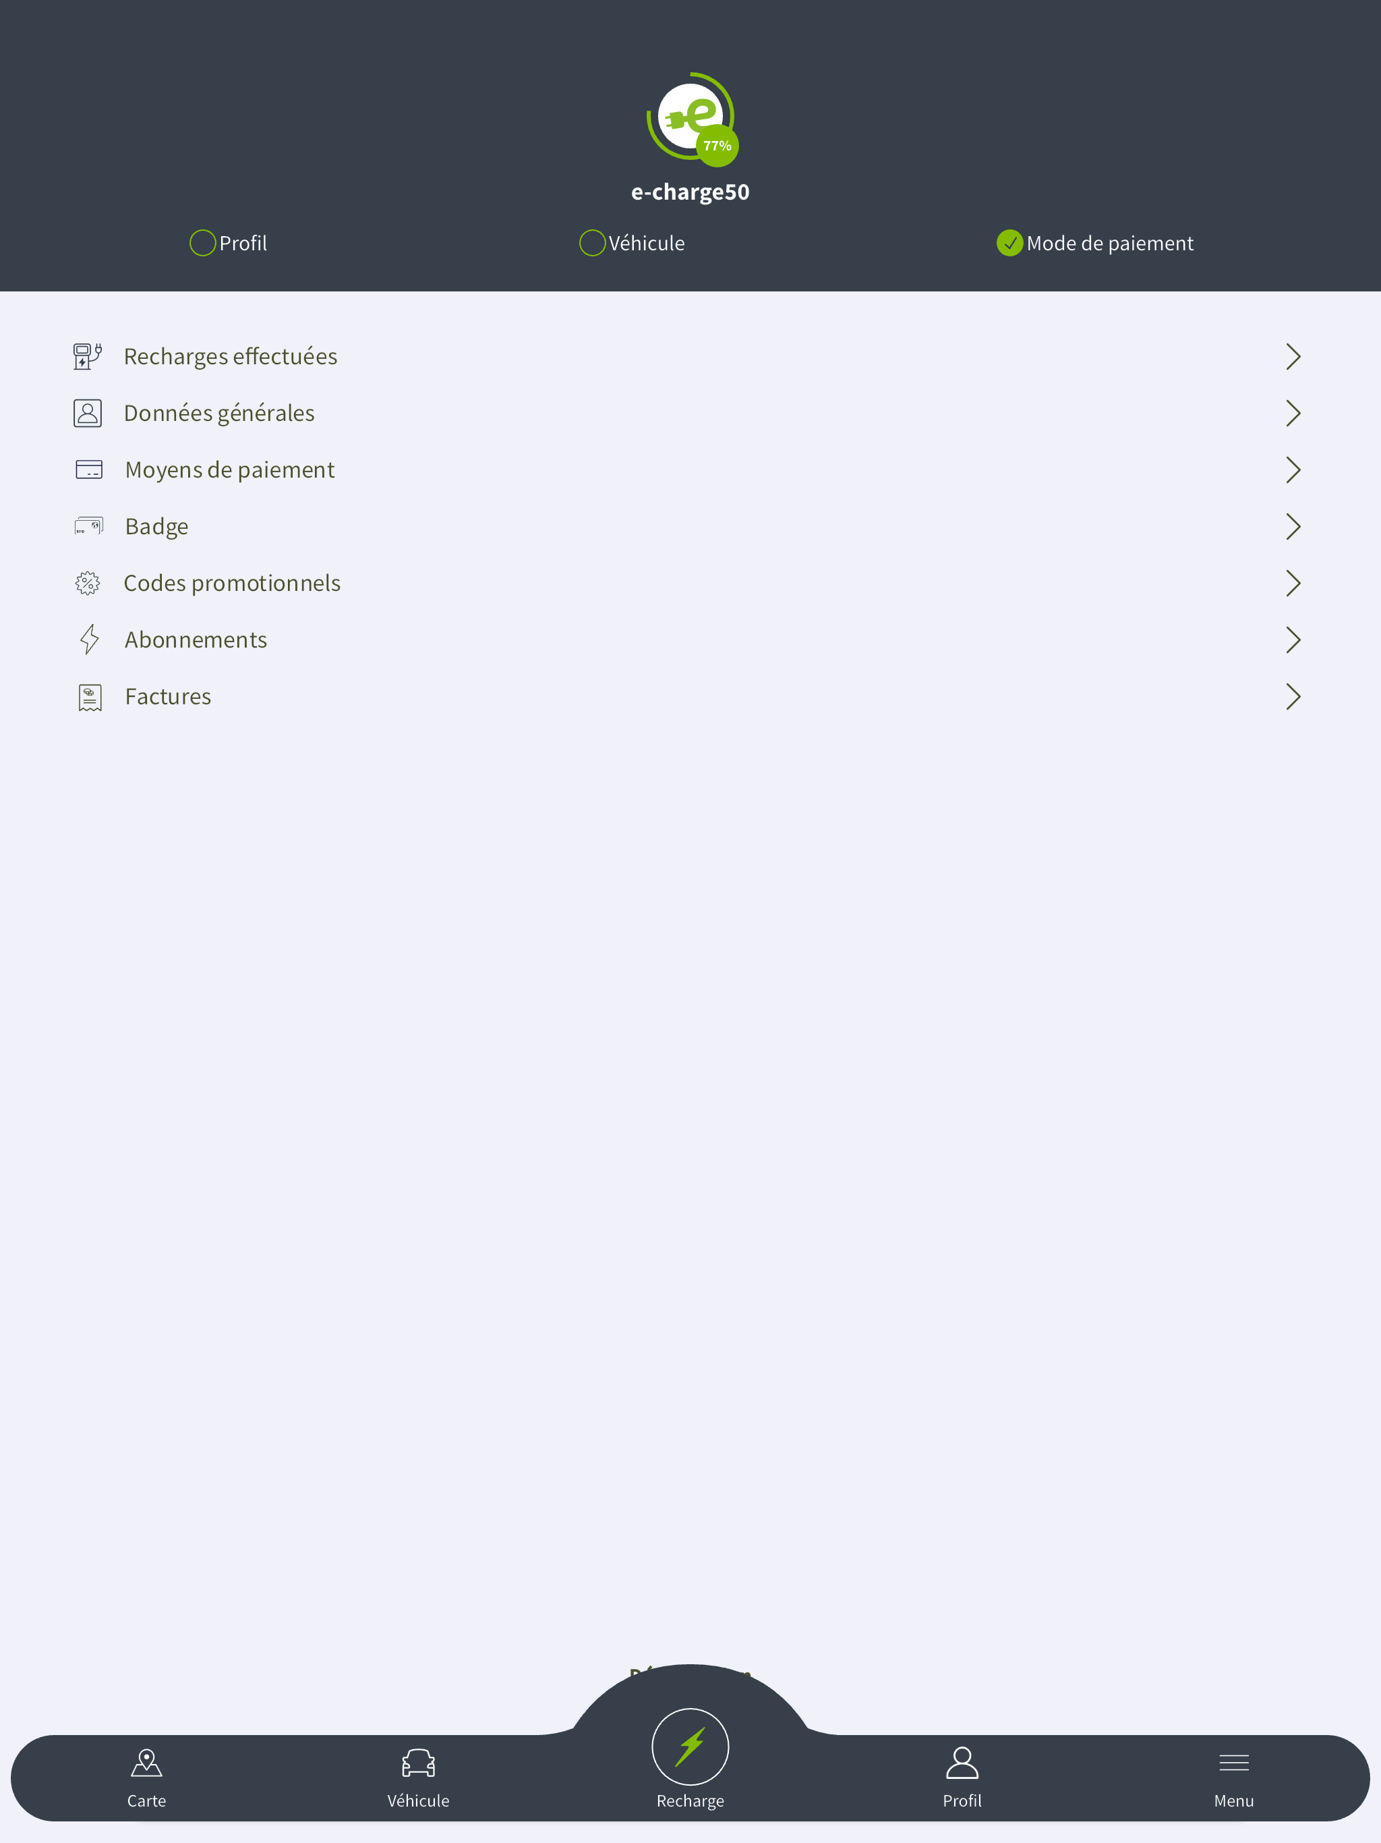
Task: Tap the person icon beside Données générales
Action: [88, 414]
